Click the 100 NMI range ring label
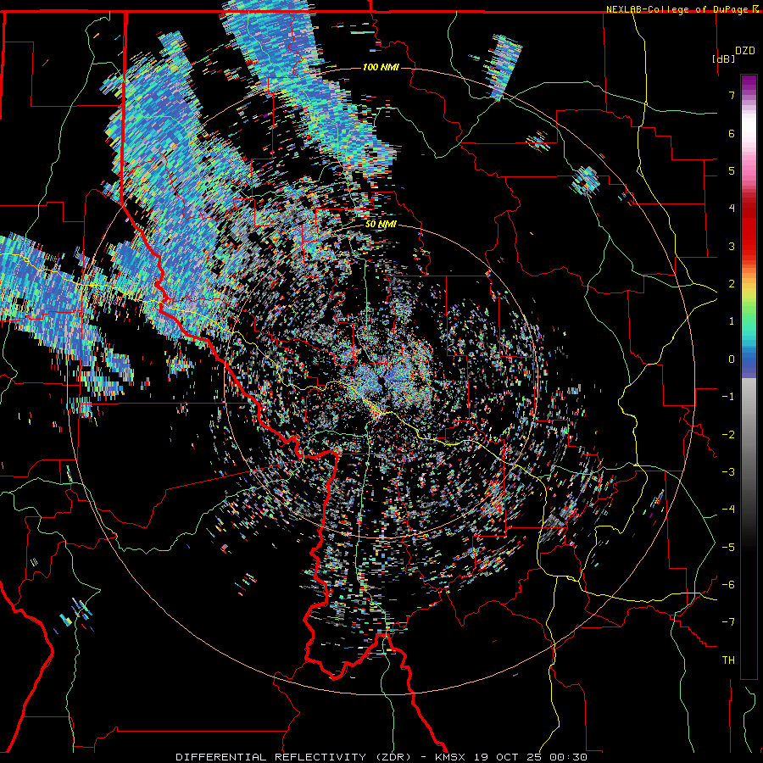This screenshot has height=763, width=763. [x=381, y=67]
